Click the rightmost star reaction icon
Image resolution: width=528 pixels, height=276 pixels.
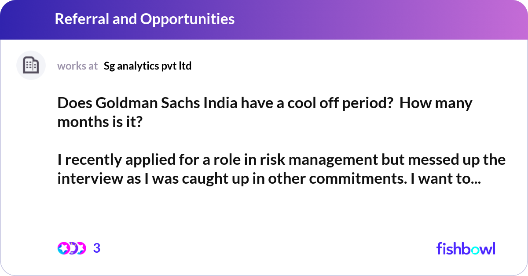[x=81, y=248]
